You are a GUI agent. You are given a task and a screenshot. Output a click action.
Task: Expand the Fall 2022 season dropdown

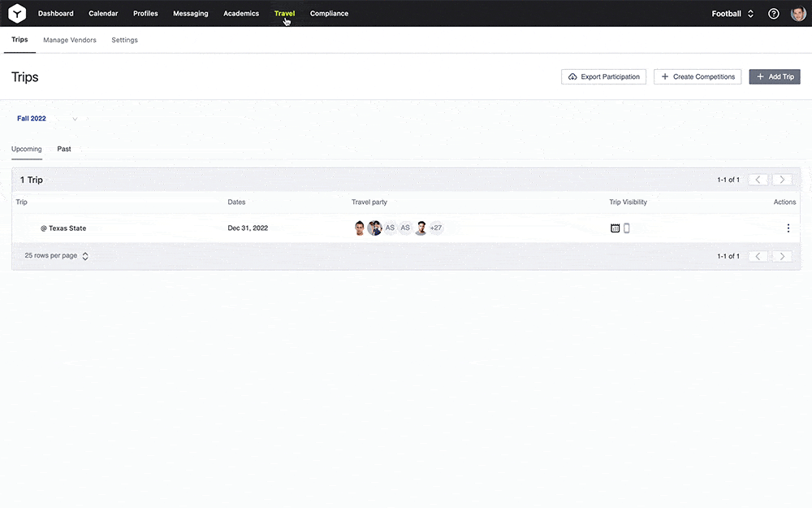[x=47, y=119]
